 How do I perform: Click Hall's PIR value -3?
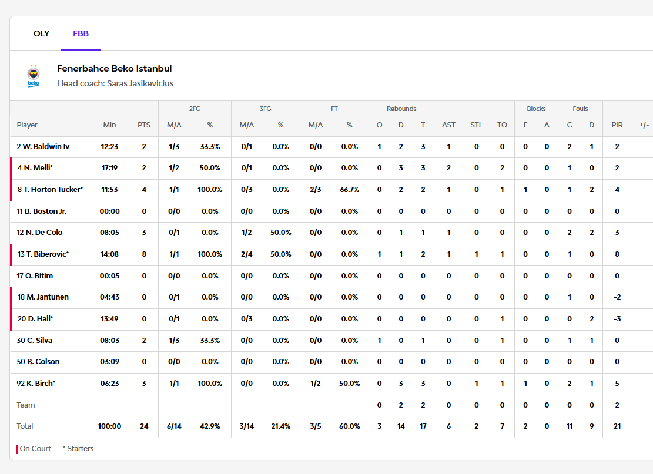tap(617, 319)
